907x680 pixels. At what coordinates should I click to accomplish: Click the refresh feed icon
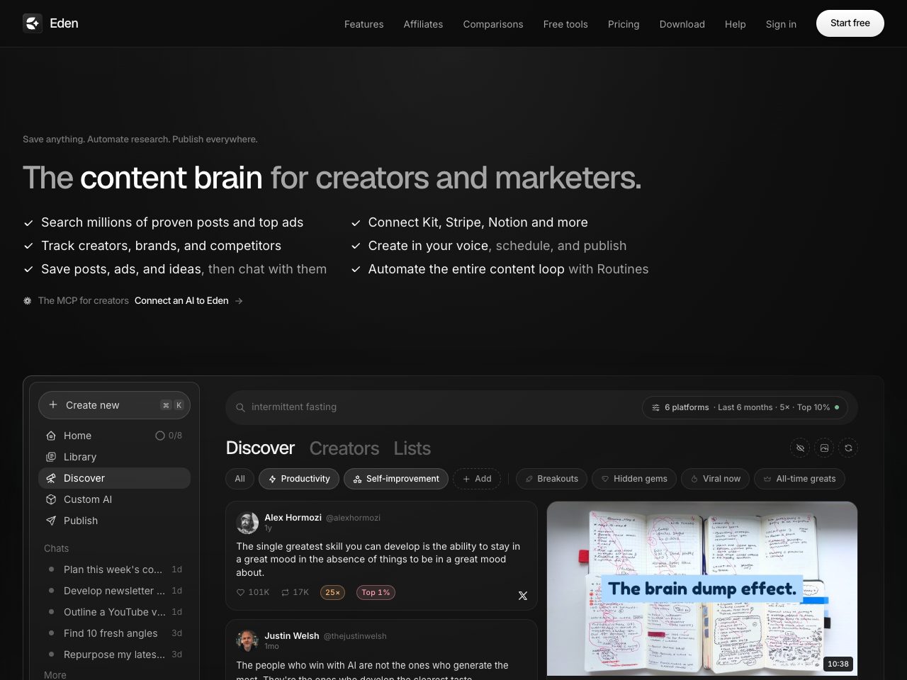848,448
